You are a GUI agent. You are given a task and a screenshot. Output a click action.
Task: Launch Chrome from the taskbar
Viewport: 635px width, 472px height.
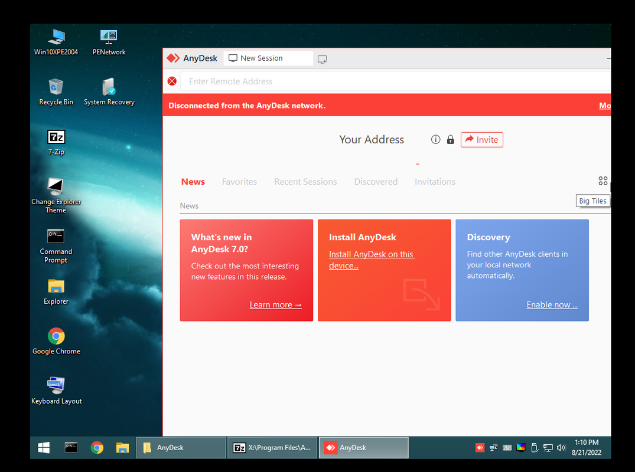97,447
